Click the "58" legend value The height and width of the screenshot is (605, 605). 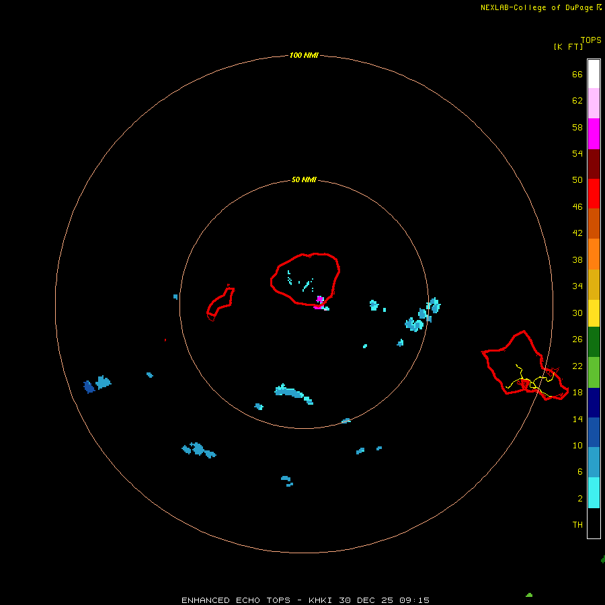[577, 127]
